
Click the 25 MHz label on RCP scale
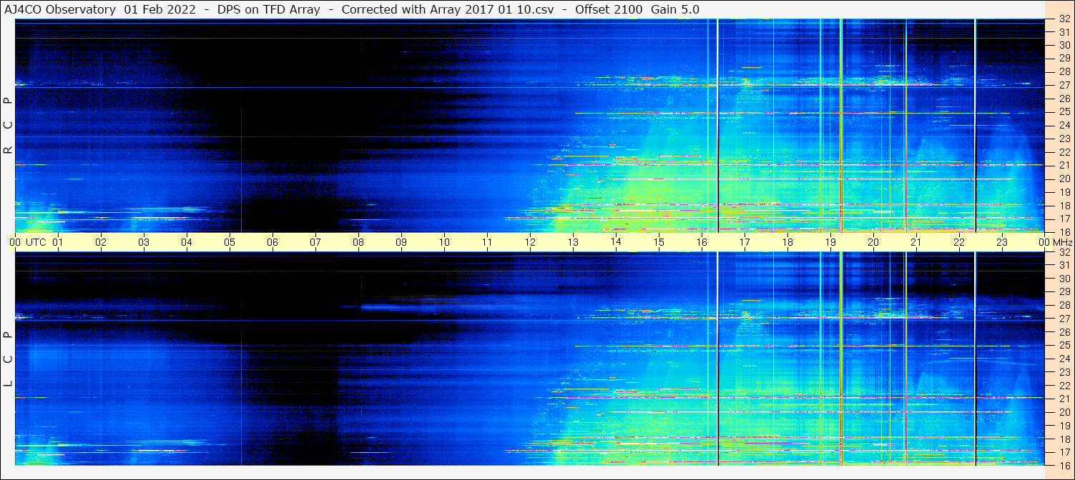(x=1064, y=112)
